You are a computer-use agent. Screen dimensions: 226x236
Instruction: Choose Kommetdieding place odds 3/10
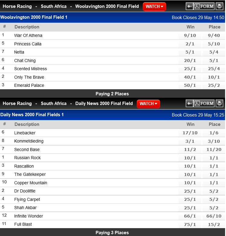coord(214,141)
